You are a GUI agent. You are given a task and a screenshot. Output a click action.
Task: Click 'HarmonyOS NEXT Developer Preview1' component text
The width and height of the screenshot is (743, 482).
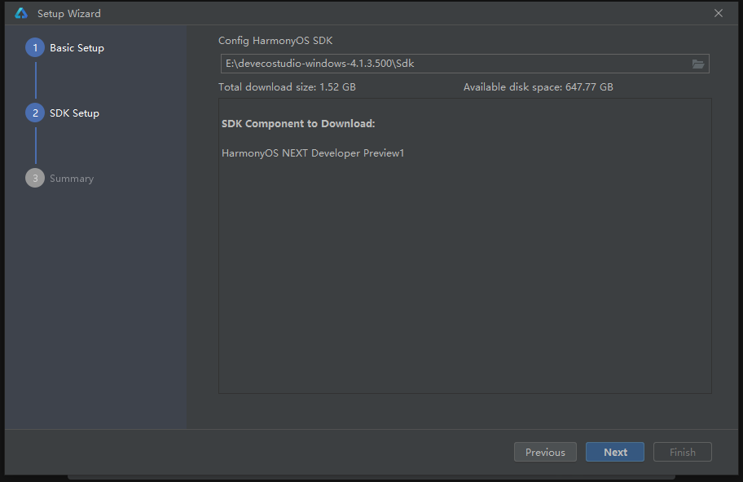(313, 153)
